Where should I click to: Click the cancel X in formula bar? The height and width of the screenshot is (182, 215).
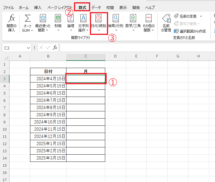click(x=41, y=48)
